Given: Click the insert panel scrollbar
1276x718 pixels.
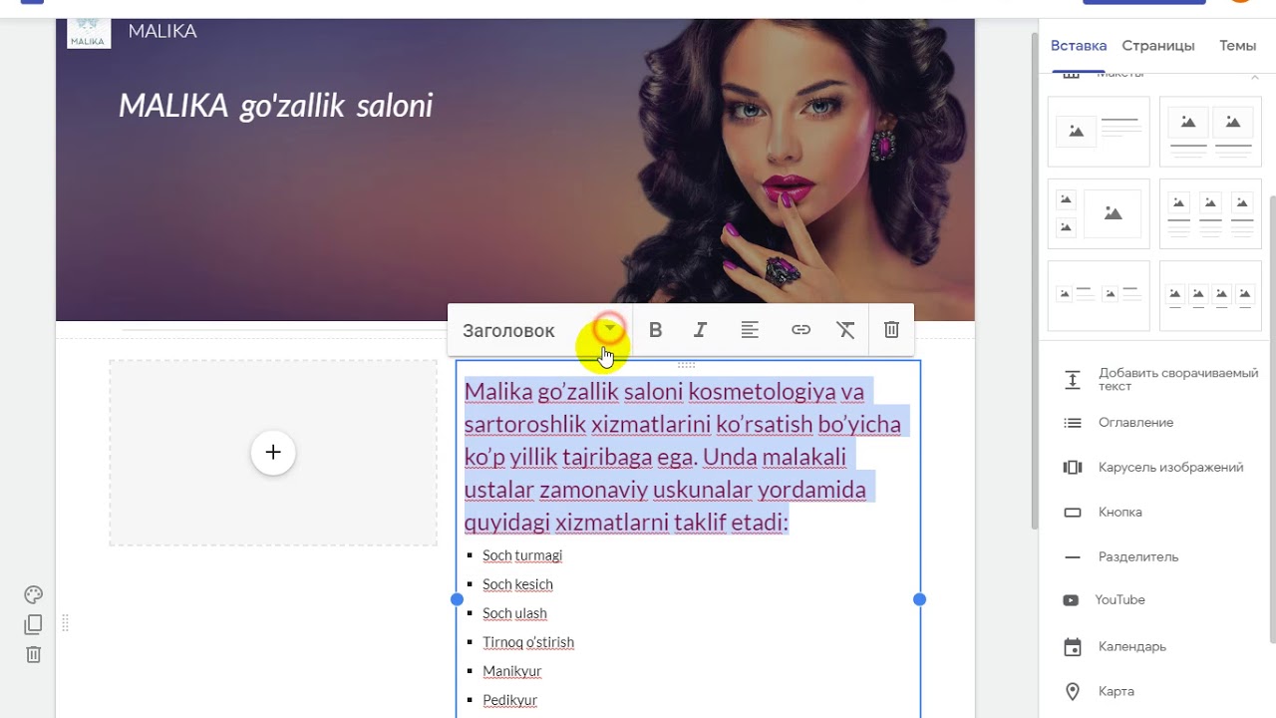Looking at the screenshot, I should [1271, 419].
